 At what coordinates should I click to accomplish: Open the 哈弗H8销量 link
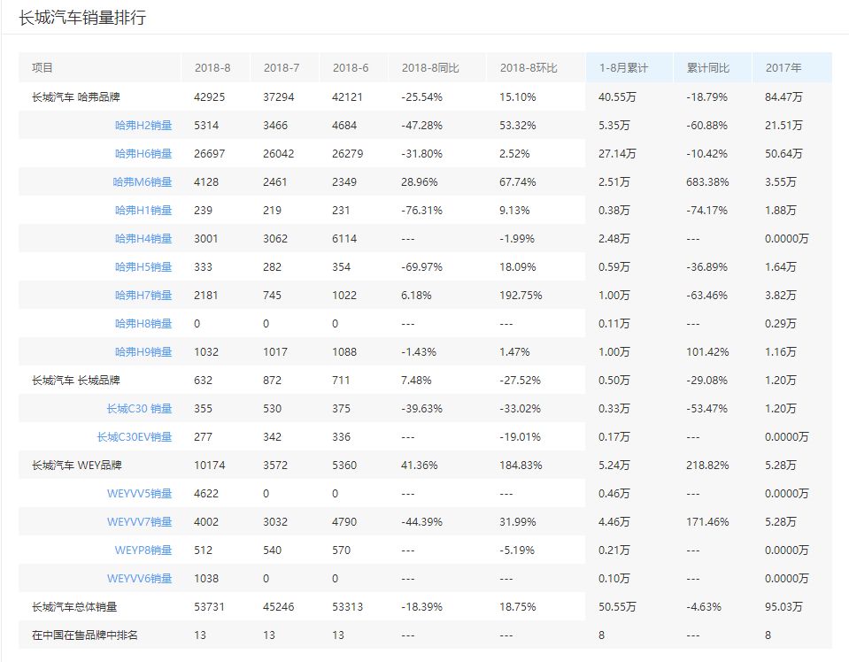pos(143,324)
